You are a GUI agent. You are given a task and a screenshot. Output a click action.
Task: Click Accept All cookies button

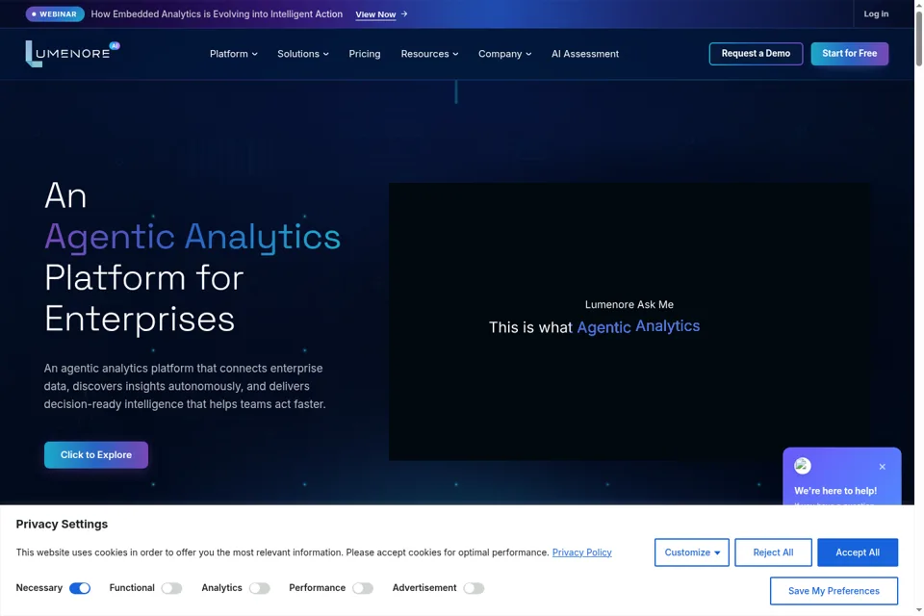coord(857,552)
